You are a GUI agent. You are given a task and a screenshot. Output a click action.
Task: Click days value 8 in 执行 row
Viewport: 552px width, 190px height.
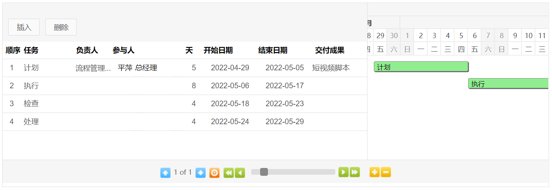tap(194, 86)
